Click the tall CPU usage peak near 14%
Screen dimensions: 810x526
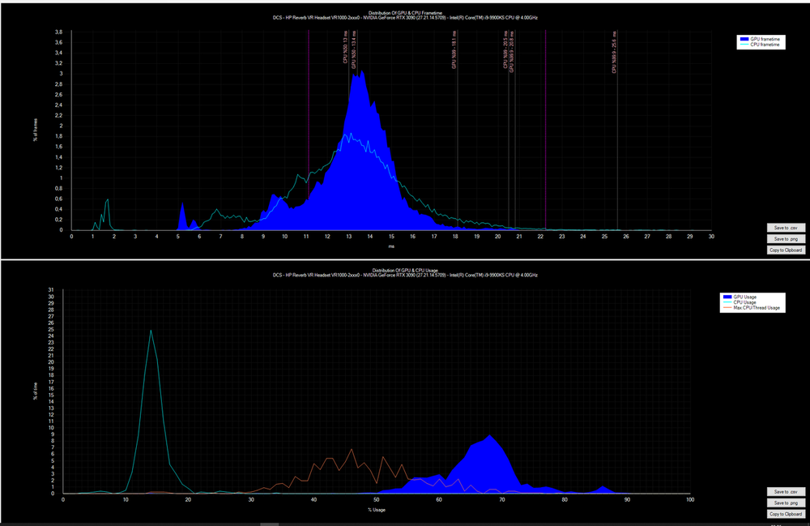pos(151,331)
